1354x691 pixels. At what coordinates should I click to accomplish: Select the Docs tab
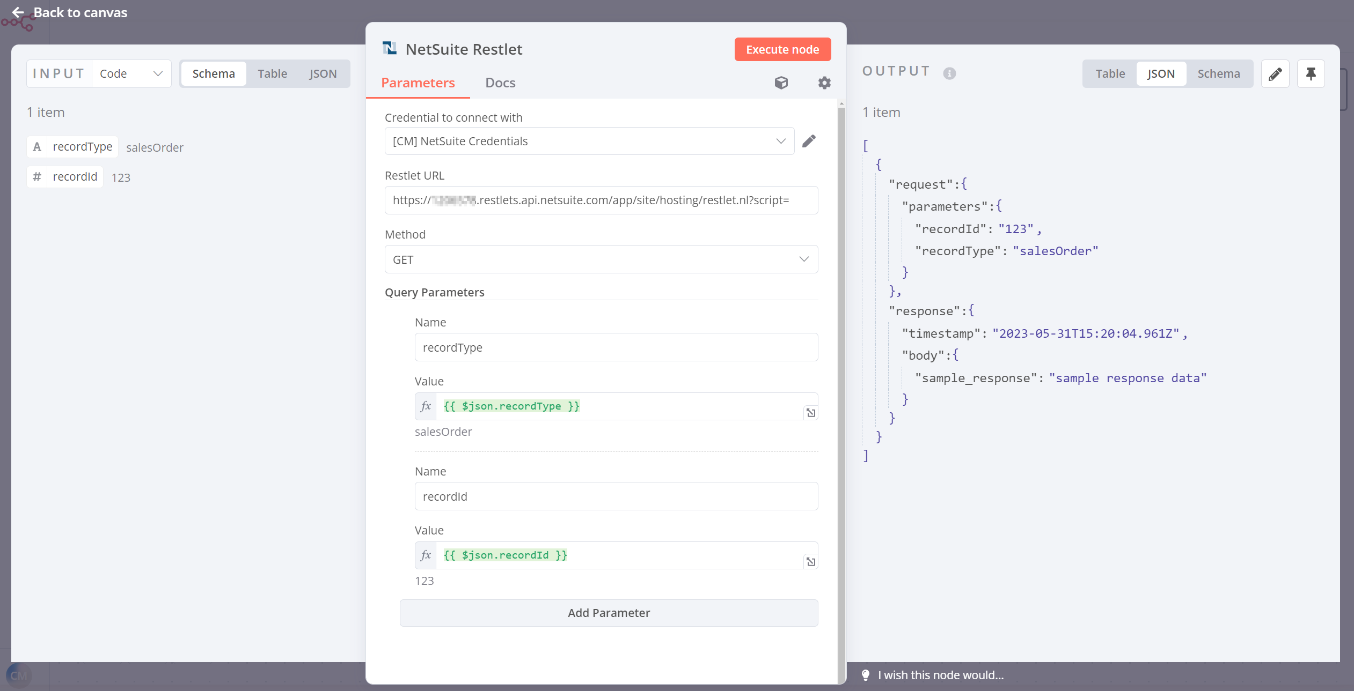click(500, 83)
